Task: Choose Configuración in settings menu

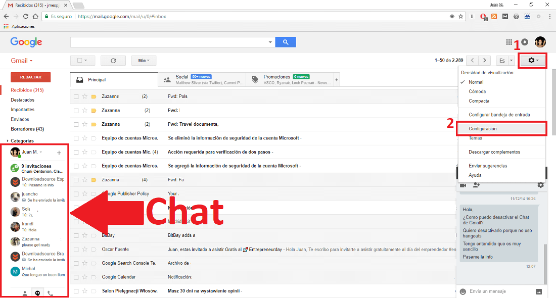Action: tap(501, 129)
